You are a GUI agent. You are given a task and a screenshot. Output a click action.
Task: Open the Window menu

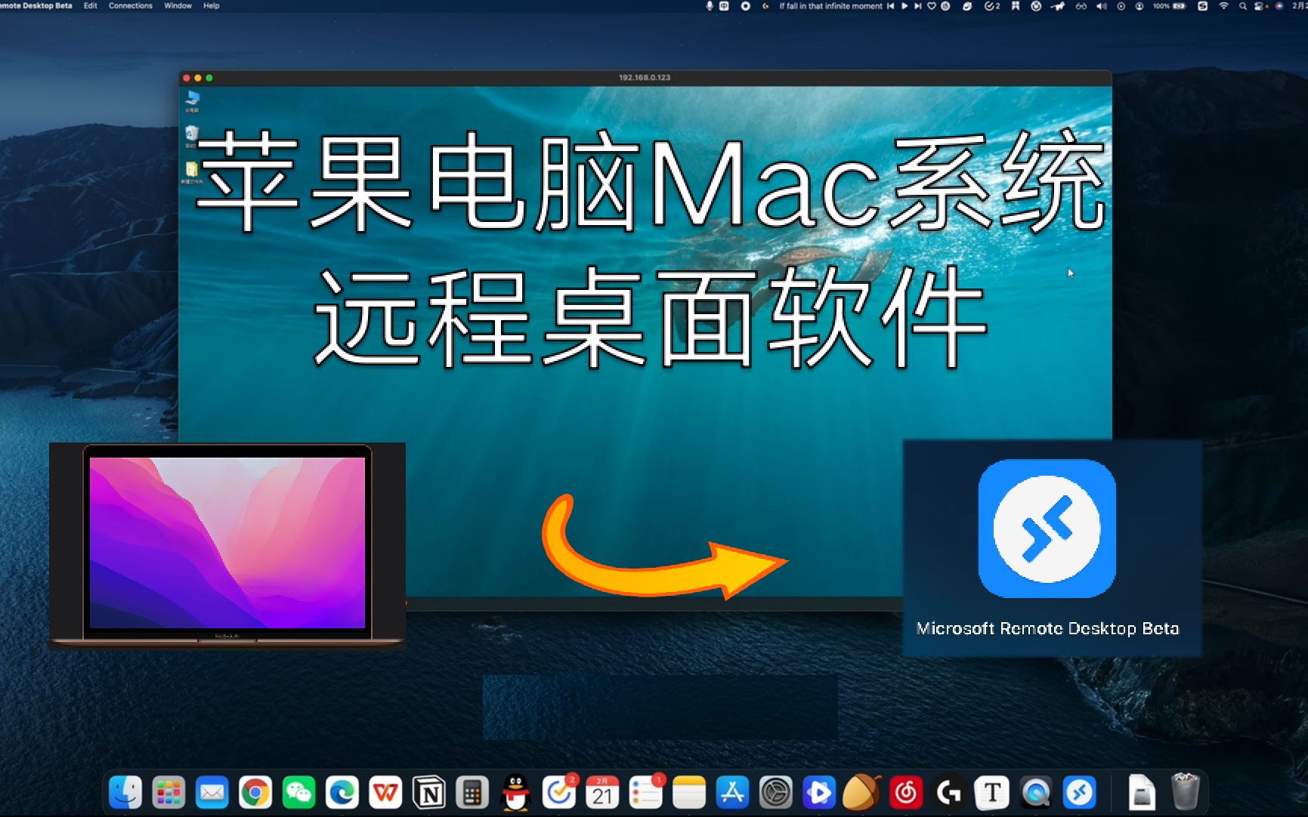(178, 5)
